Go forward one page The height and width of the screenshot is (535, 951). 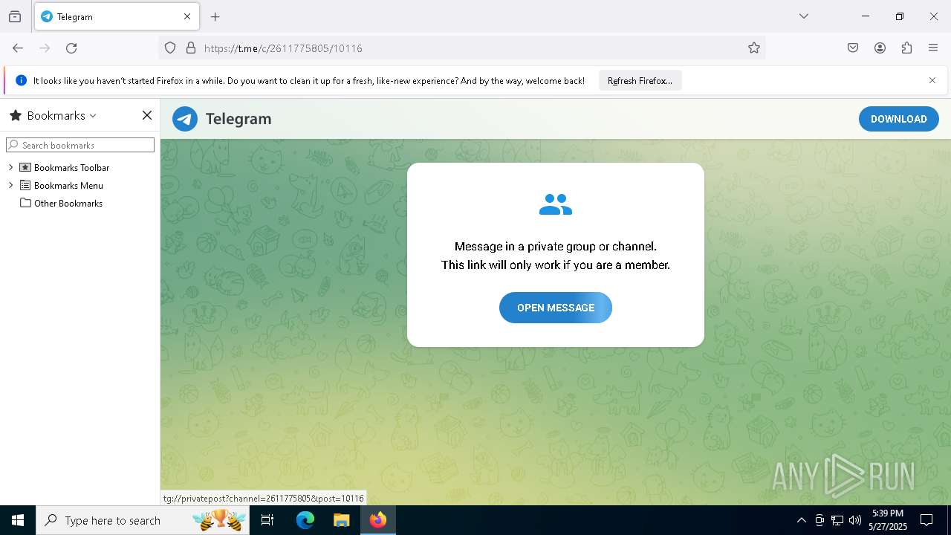[x=45, y=48]
